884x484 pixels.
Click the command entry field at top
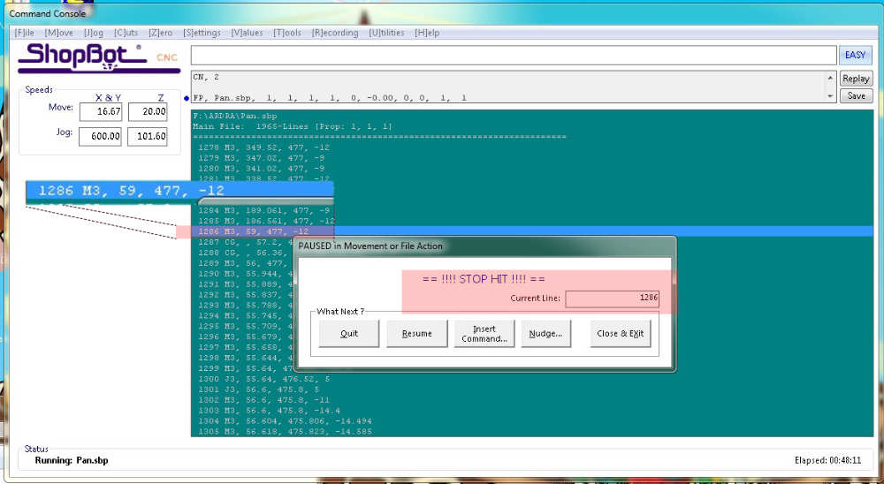(x=514, y=56)
